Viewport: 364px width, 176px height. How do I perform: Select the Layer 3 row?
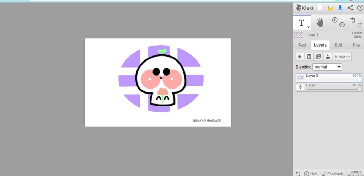329,78
